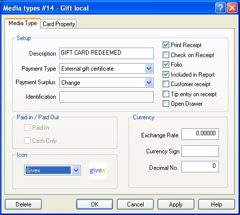Toggle the Folio checkbox
This screenshot has height=215, width=240.
click(x=166, y=65)
